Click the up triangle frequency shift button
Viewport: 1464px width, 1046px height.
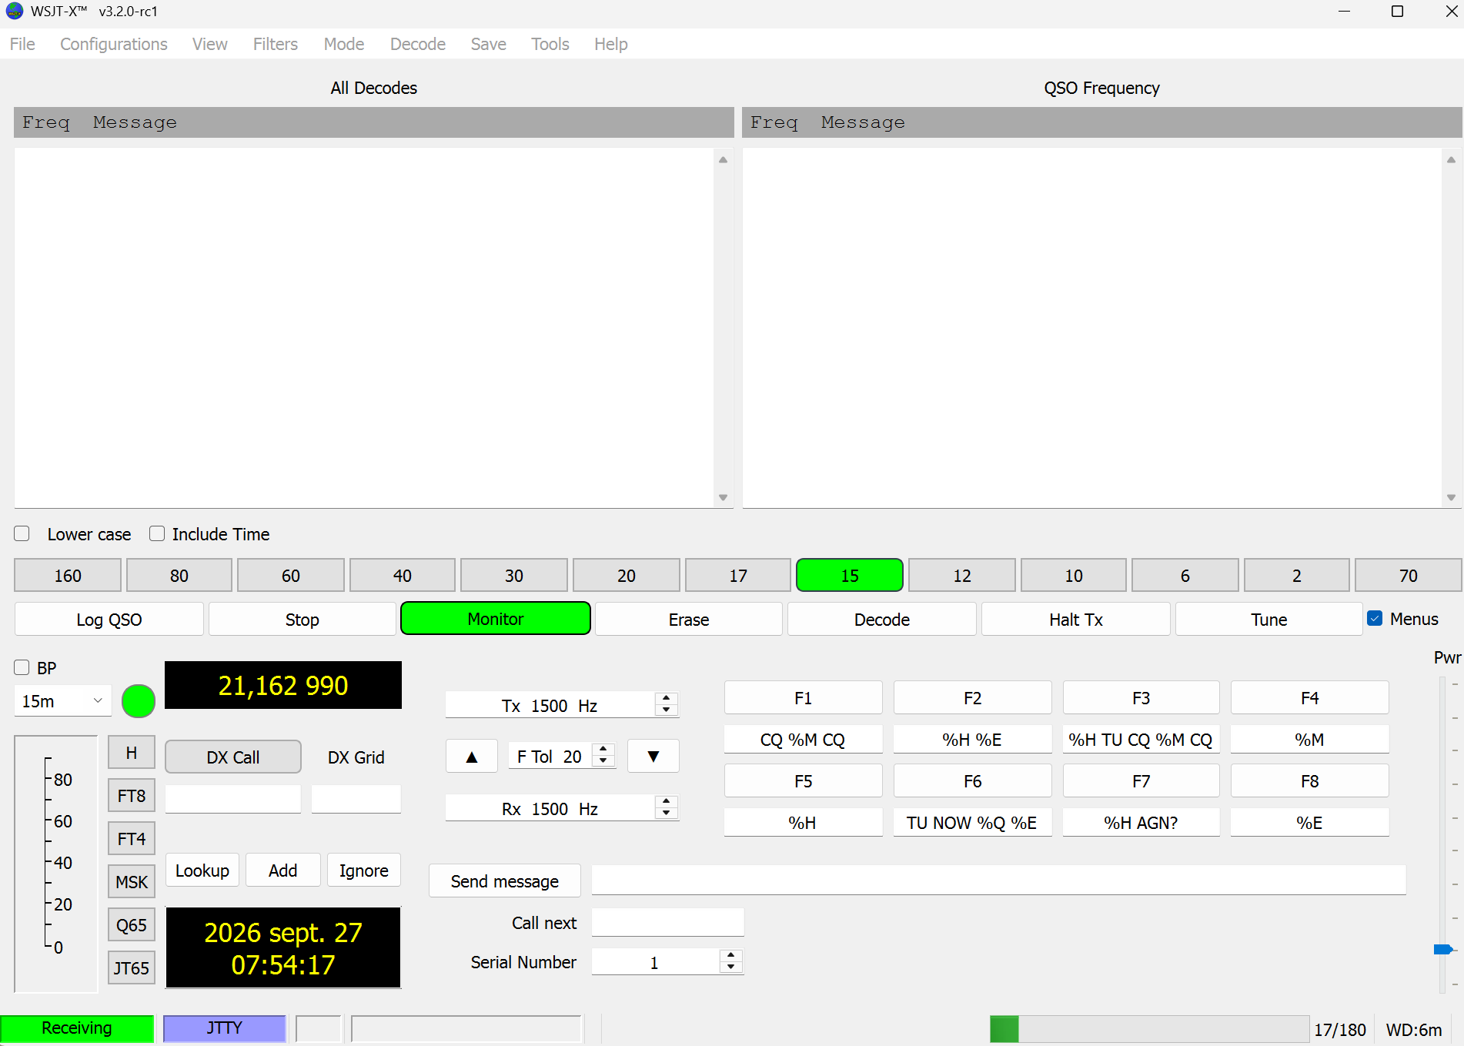click(x=472, y=757)
